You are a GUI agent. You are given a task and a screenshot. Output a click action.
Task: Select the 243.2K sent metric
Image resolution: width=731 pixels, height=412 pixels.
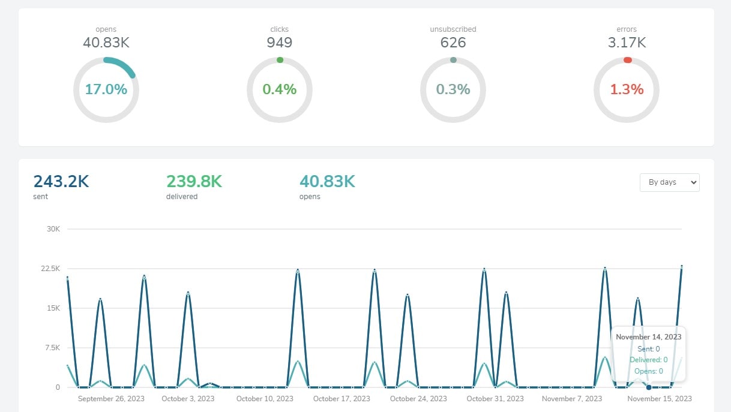coord(61,181)
